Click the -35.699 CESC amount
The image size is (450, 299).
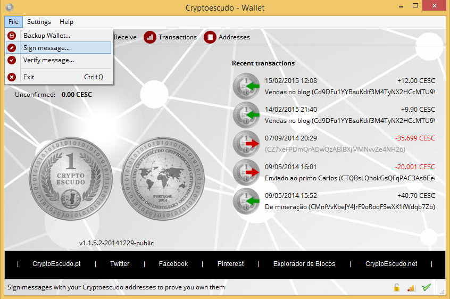coord(415,138)
